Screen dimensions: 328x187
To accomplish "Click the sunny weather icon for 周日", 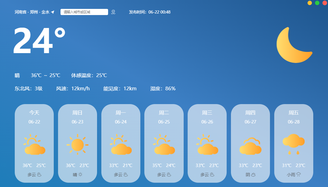I will coord(77,144).
